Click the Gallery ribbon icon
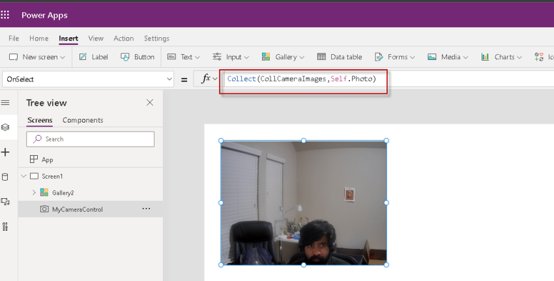The height and width of the screenshot is (281, 554). [x=266, y=57]
